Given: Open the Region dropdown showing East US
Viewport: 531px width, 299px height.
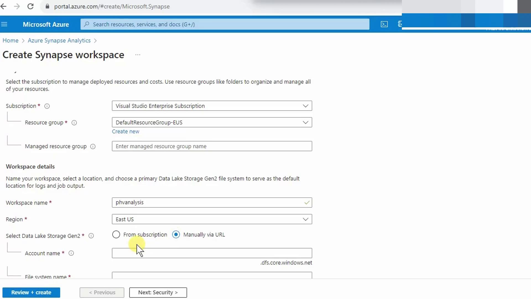Looking at the screenshot, I should pos(212,219).
